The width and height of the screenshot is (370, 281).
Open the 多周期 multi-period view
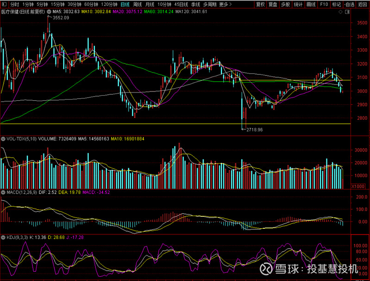[x=210, y=4]
